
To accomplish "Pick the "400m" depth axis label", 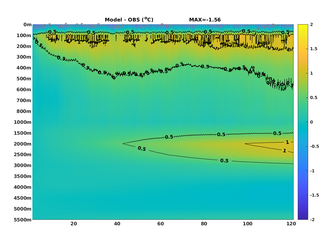I will (24, 68).
